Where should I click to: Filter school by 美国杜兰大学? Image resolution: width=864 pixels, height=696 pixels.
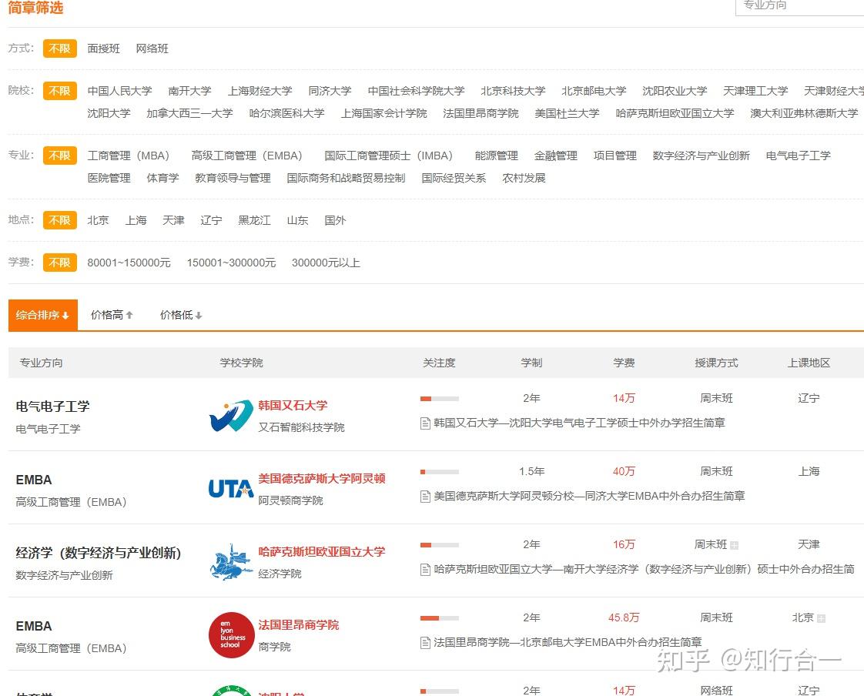click(567, 113)
